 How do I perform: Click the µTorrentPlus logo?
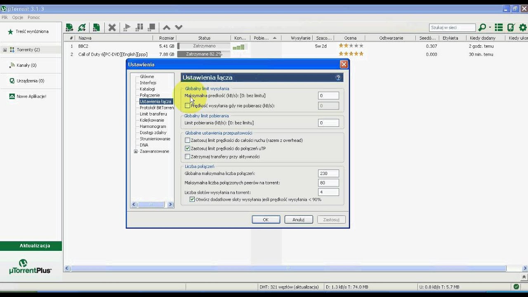click(31, 267)
